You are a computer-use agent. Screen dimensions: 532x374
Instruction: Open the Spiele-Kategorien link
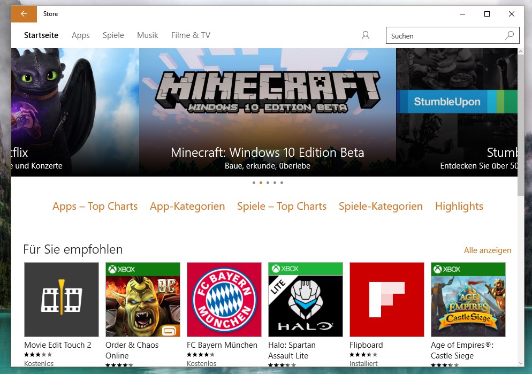(381, 207)
